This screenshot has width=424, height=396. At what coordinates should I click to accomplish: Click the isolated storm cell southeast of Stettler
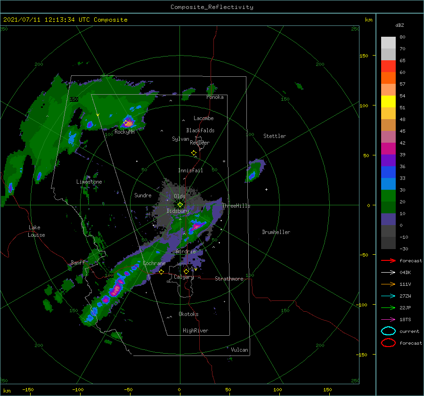pos(254,171)
